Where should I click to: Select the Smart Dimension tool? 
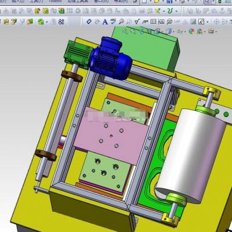[x=89, y=21]
